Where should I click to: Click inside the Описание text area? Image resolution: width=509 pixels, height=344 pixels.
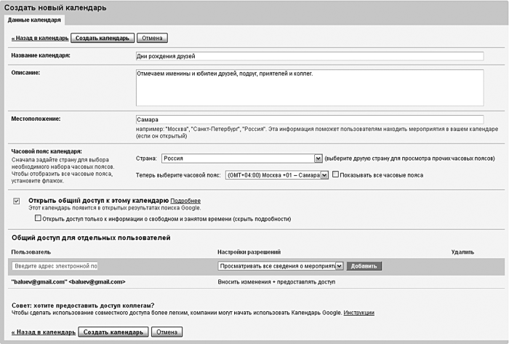click(309, 87)
